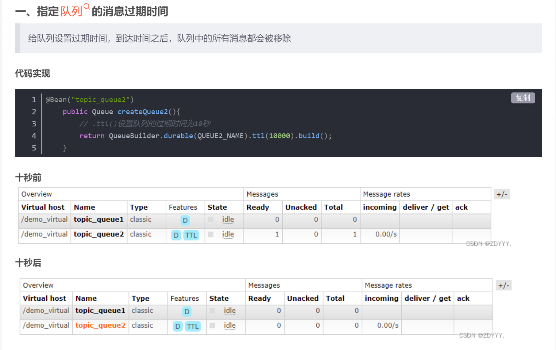The image size is (556, 350).
Task: Click the search icon beside 队列 keyword
Action: tap(87, 6)
